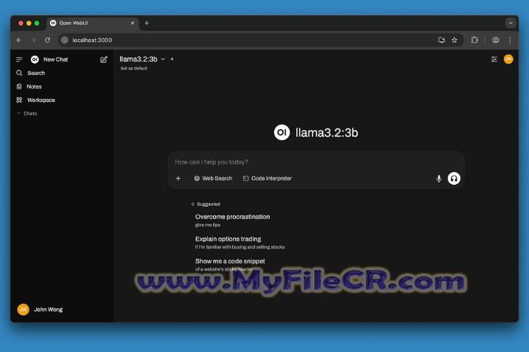Collapse the Chats section
Image resolution: width=529 pixels, height=352 pixels.
click(27, 114)
